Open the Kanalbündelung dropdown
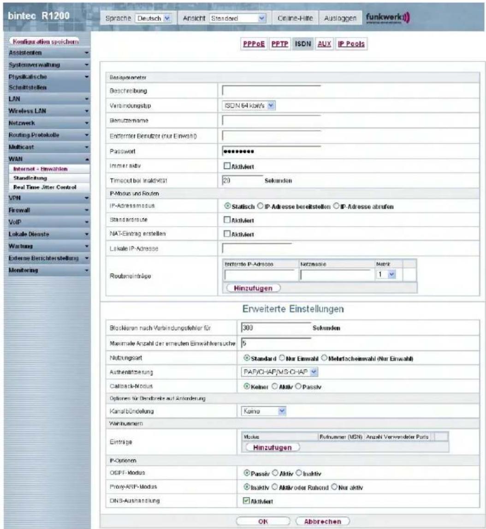The width and height of the screenshot is (486, 529). point(264,411)
